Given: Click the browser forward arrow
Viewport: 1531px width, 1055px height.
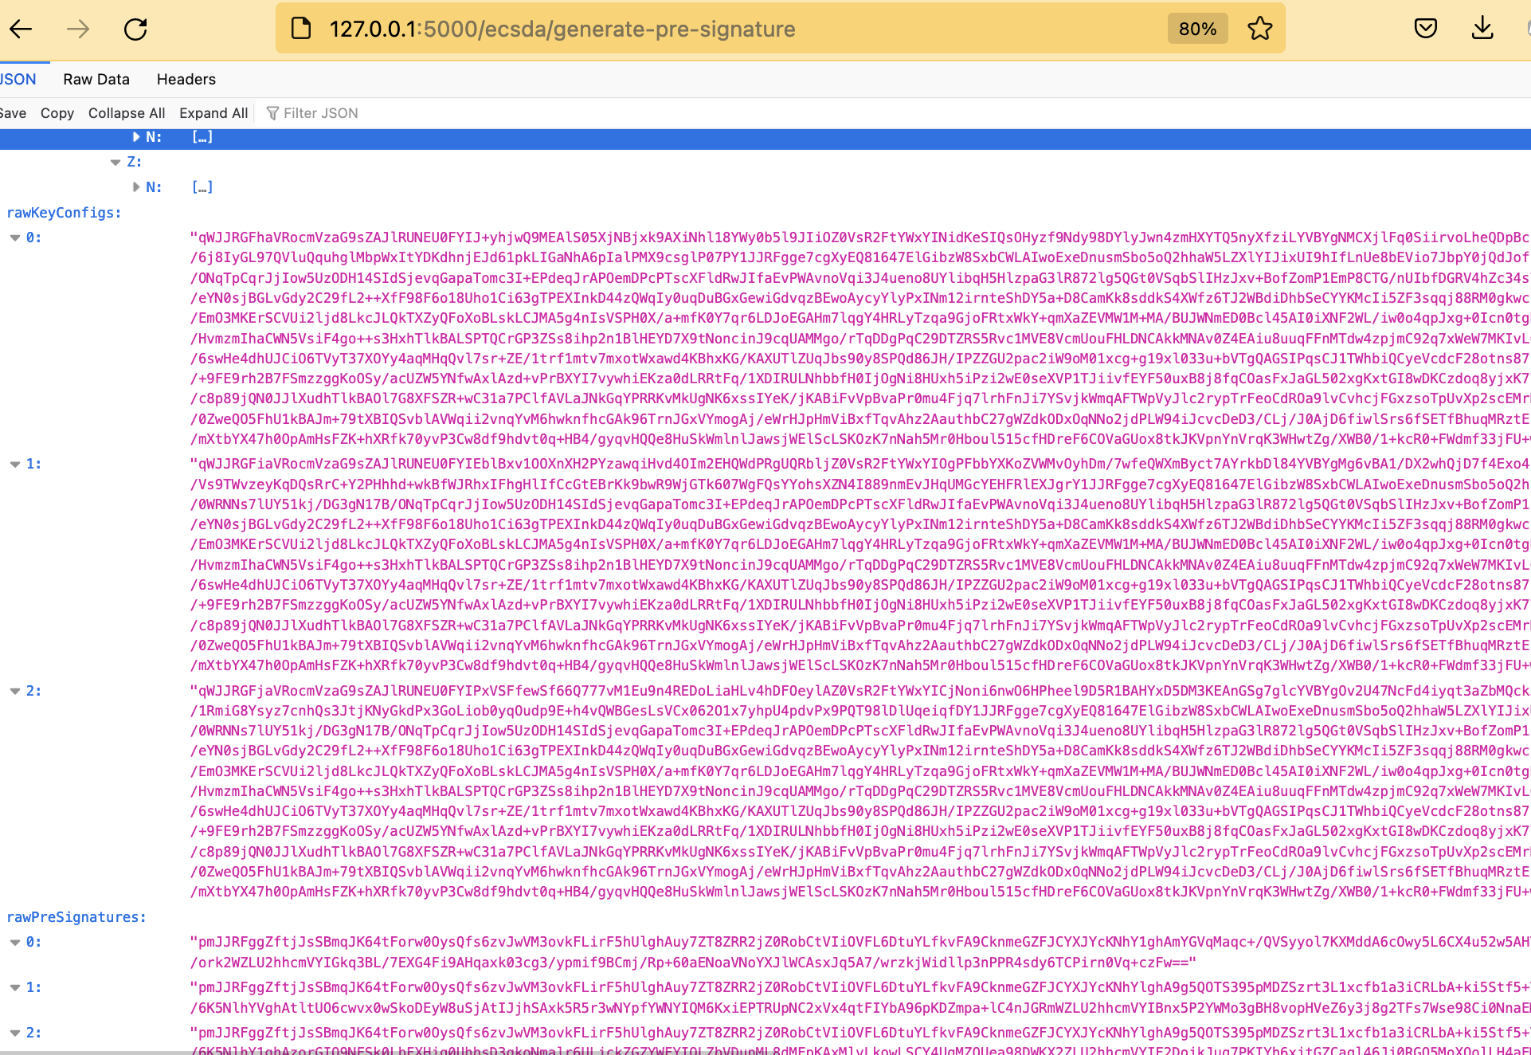Looking at the screenshot, I should [78, 29].
